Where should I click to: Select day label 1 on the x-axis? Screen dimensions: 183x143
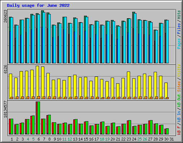coord(12,139)
